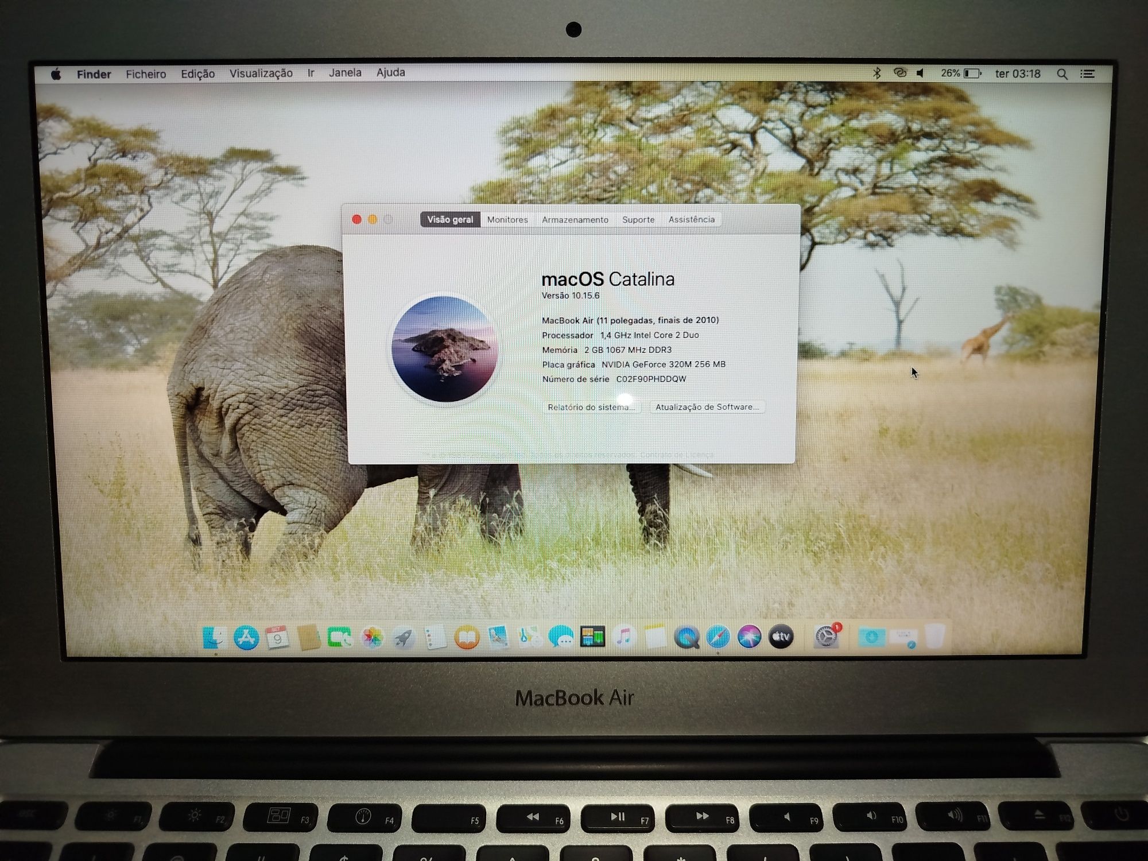This screenshot has width=1148, height=861.
Task: Open Safari from the dock
Action: (718, 637)
